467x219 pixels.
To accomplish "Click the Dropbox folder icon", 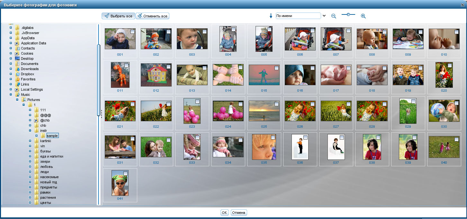I will [18, 74].
